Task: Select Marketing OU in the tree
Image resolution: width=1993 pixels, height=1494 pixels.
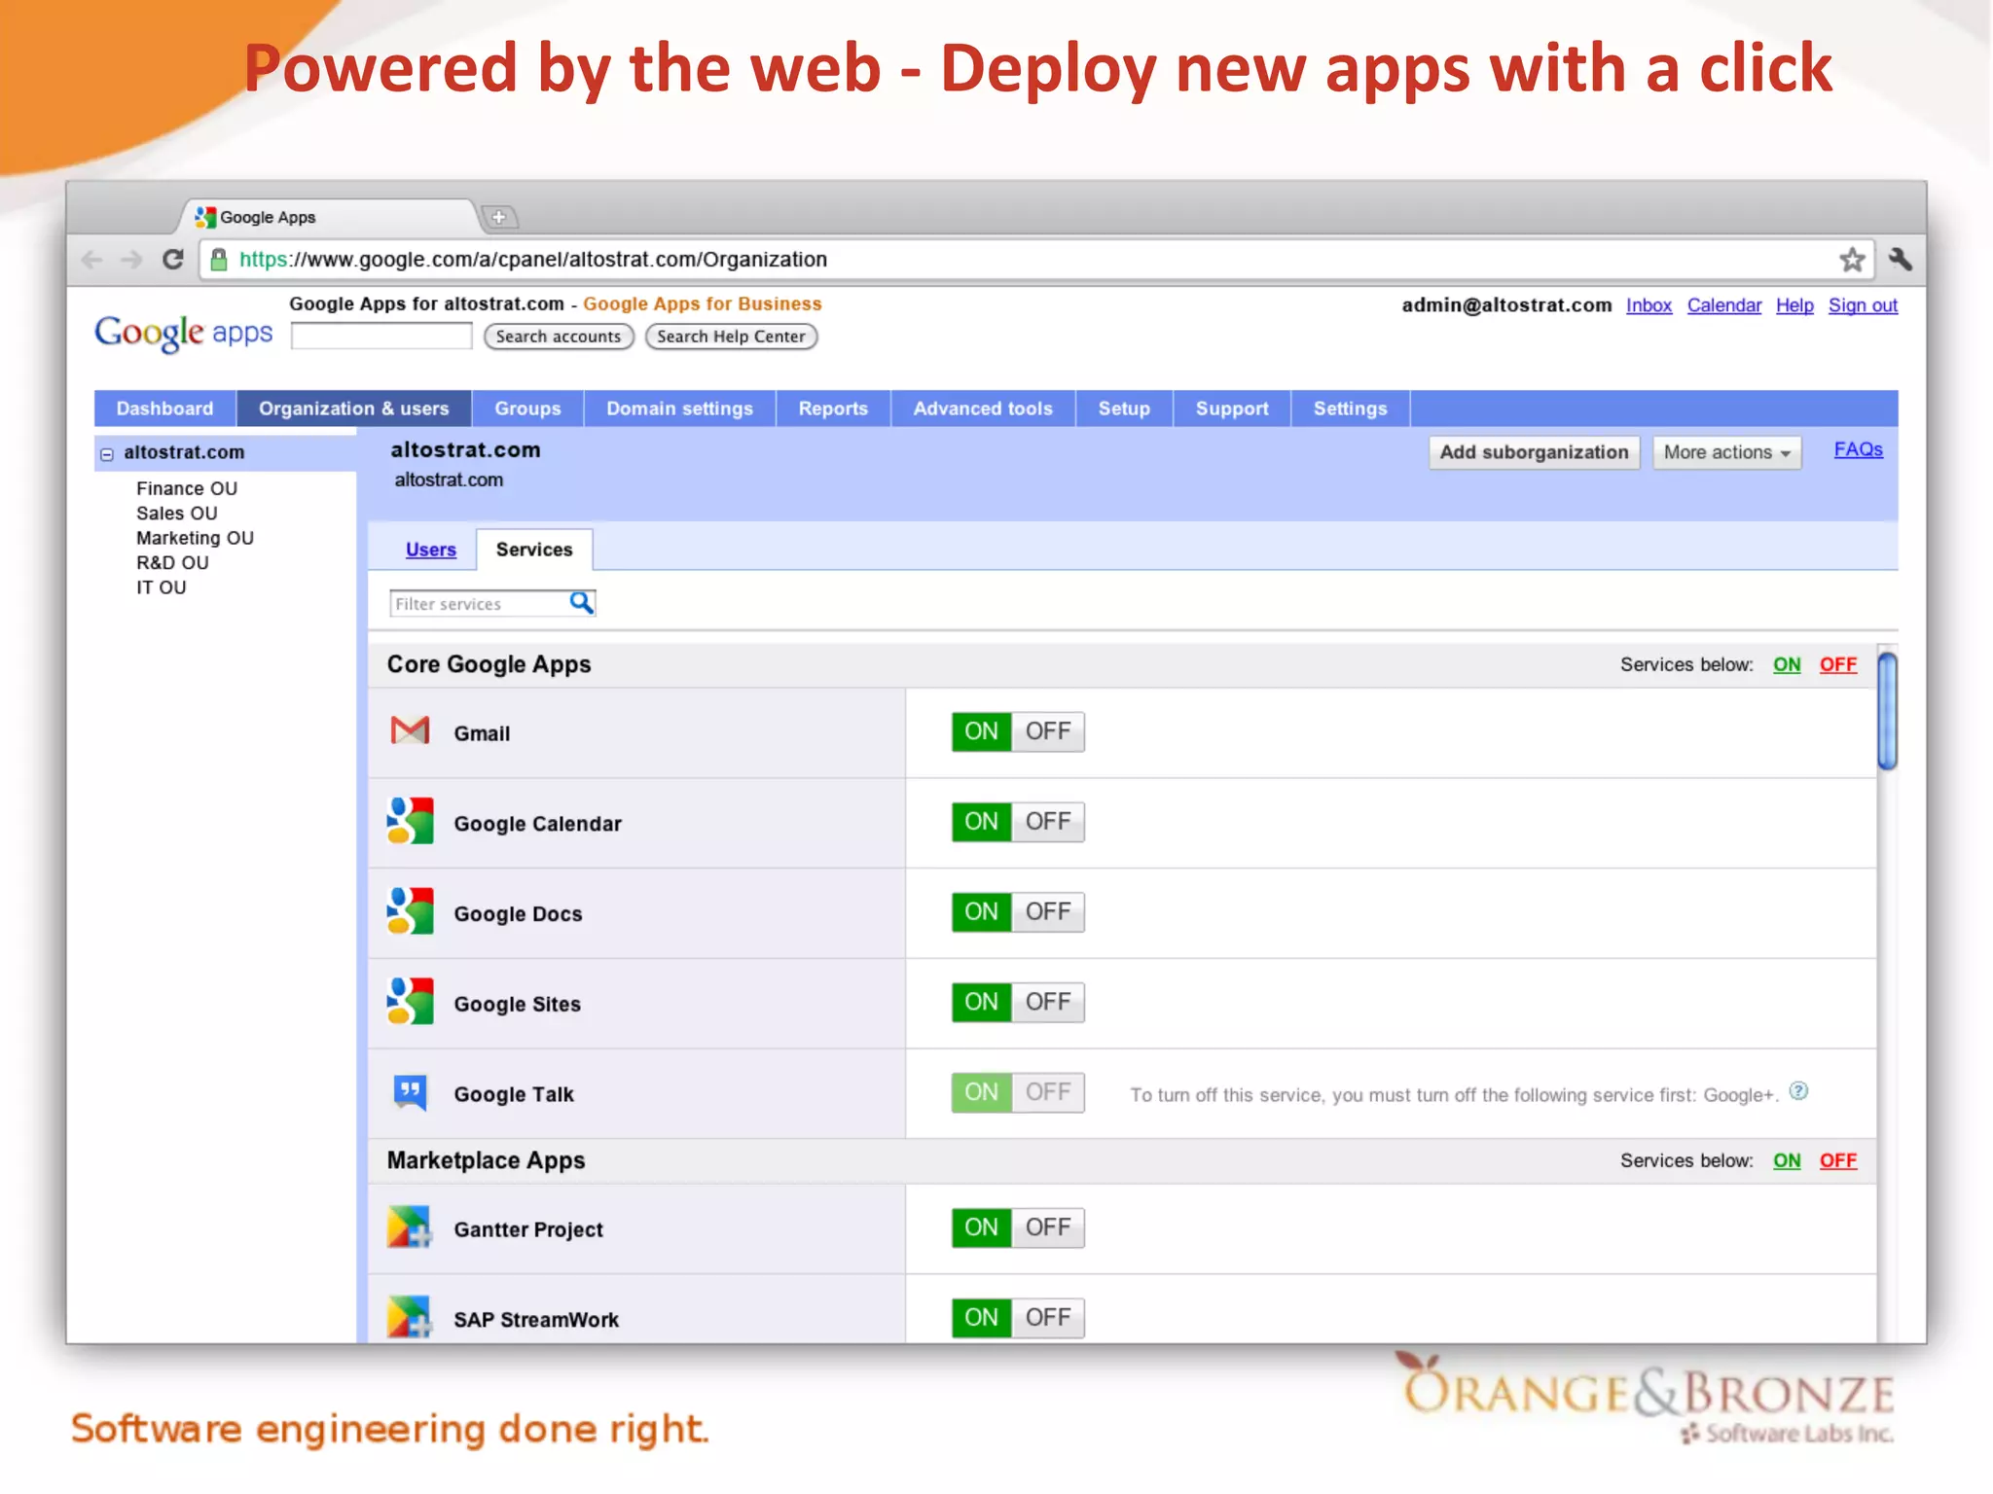Action: tap(195, 538)
